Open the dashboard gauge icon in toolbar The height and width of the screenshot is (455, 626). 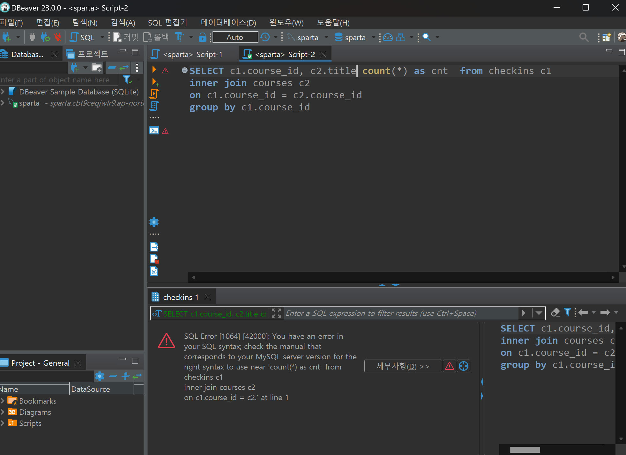[388, 37]
